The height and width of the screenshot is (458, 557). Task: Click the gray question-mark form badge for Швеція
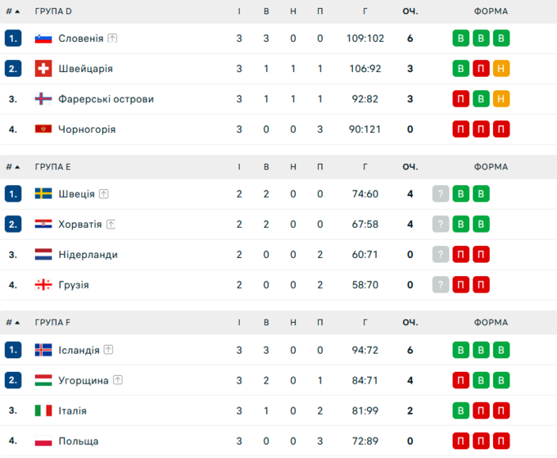tap(441, 194)
